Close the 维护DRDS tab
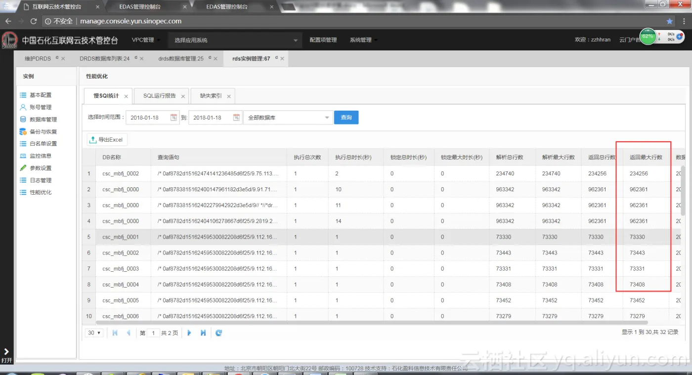The image size is (692, 375). tap(63, 59)
